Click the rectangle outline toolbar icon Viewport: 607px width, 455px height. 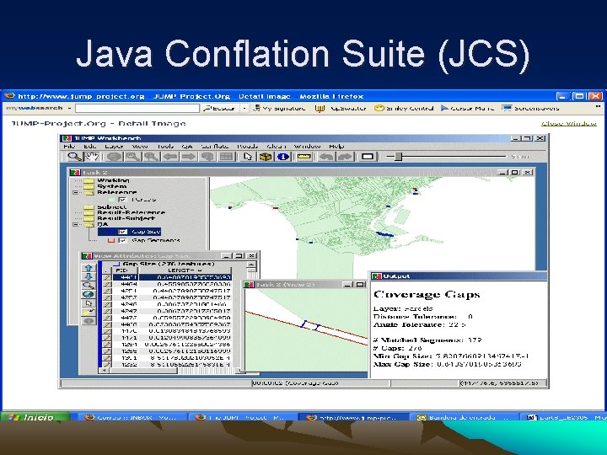click(367, 157)
